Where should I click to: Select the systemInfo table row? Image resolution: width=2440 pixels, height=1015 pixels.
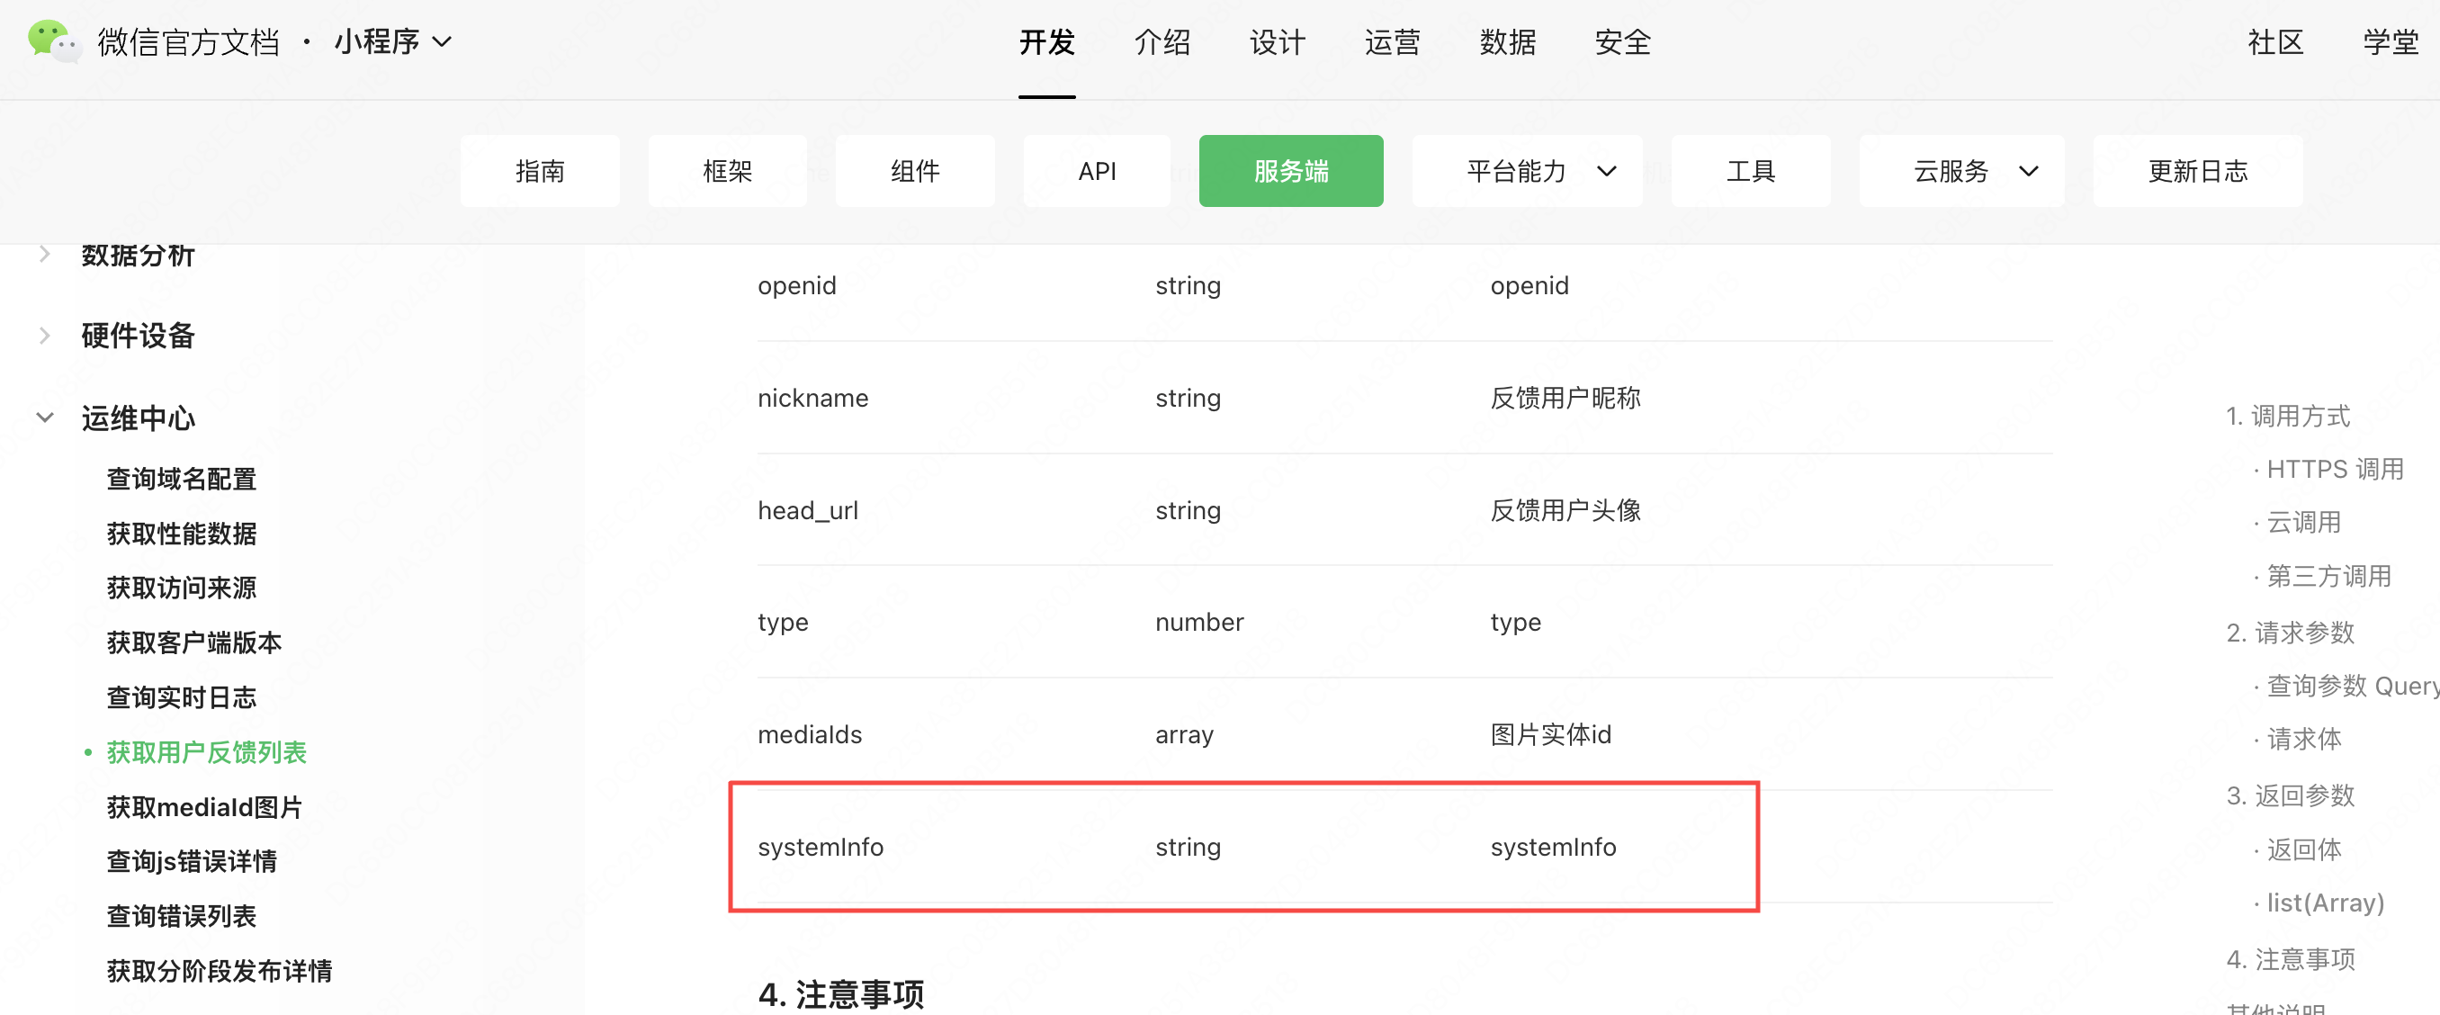pos(1242,847)
